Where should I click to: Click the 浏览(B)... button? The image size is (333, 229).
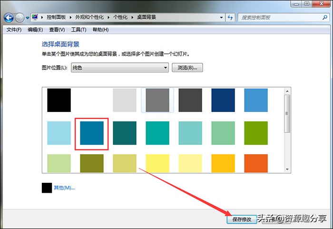click(x=187, y=68)
